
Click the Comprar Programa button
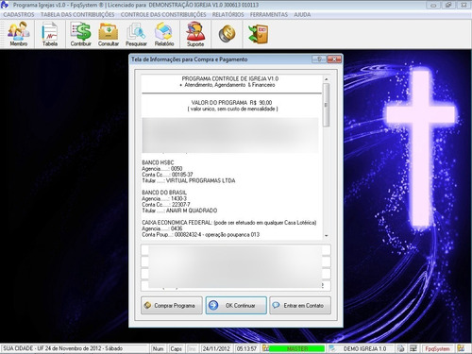coord(172,305)
